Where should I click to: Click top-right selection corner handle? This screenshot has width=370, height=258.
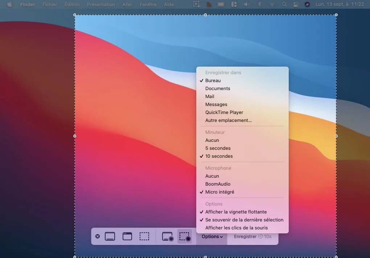point(336,15)
